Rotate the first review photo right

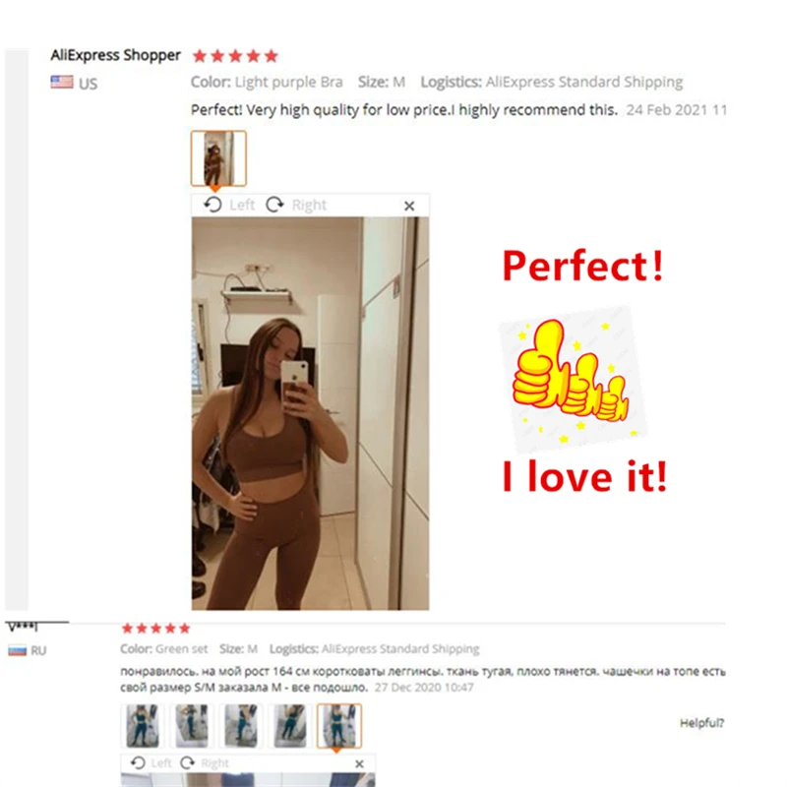click(x=296, y=205)
